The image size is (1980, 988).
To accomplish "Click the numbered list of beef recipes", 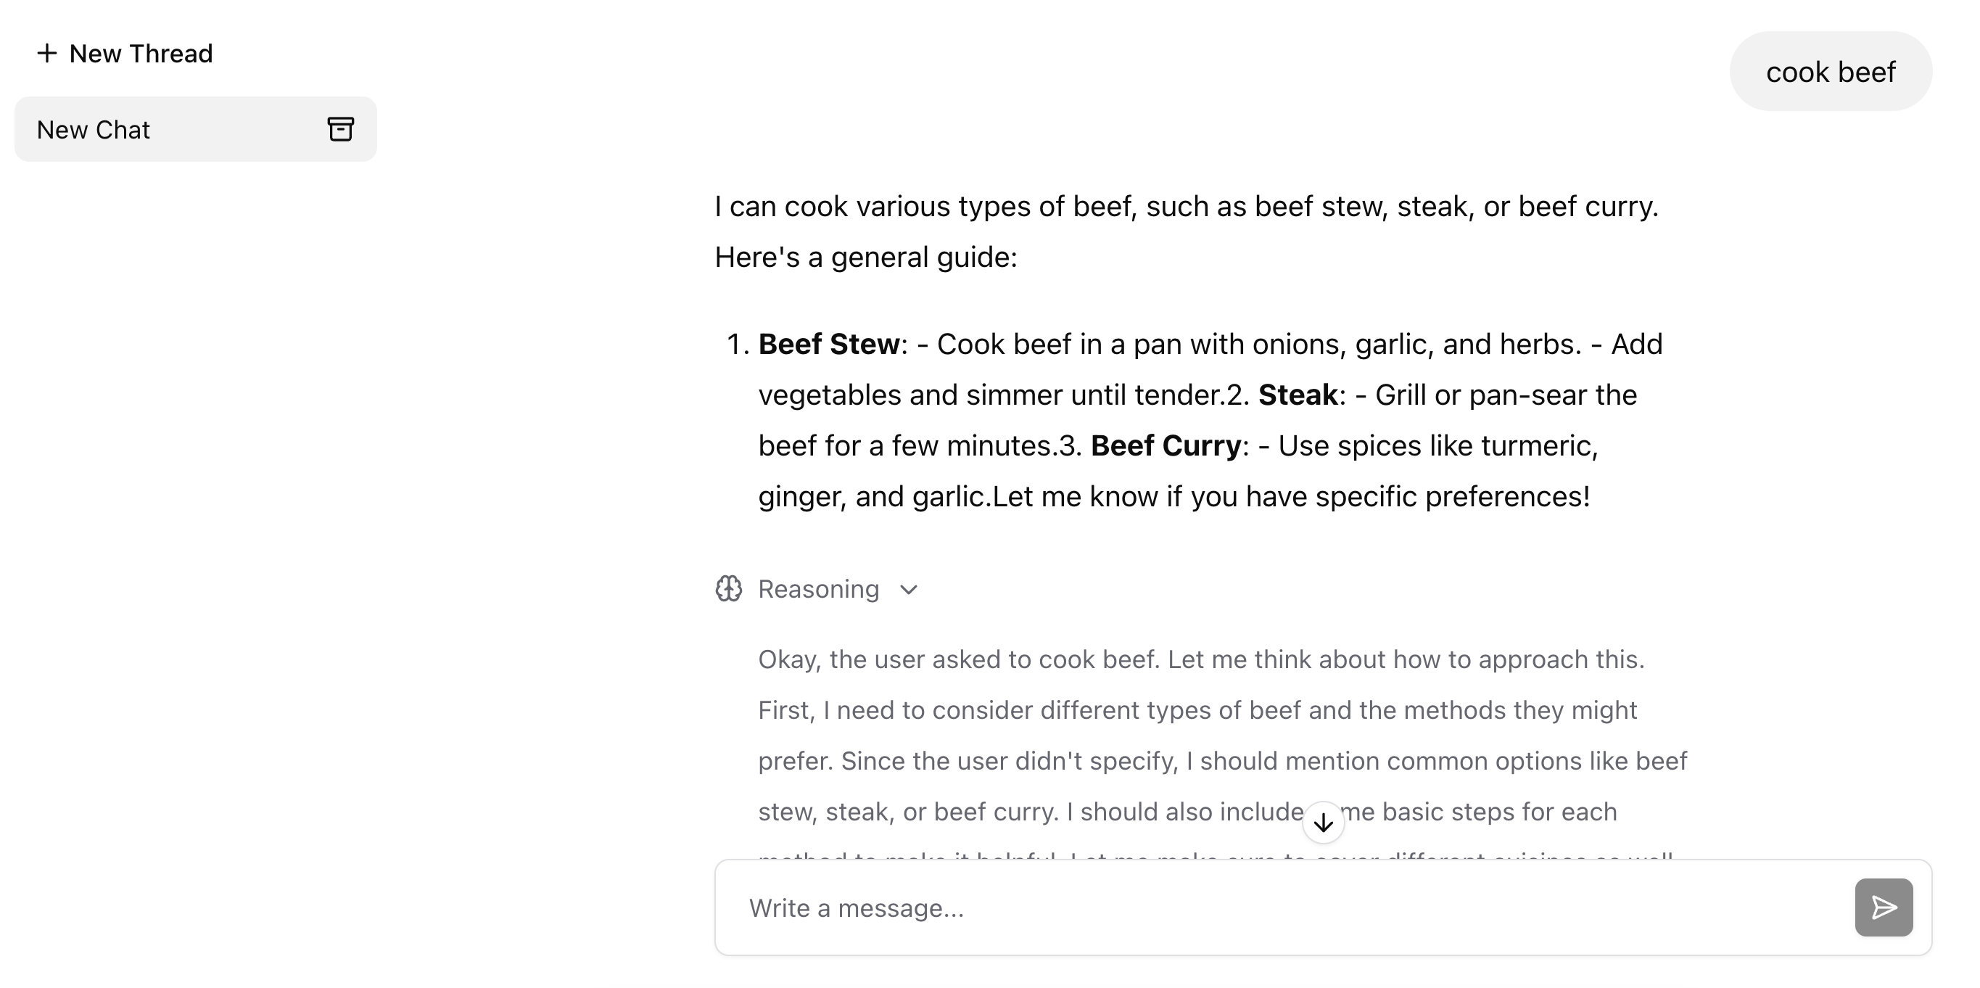I will (x=1207, y=420).
